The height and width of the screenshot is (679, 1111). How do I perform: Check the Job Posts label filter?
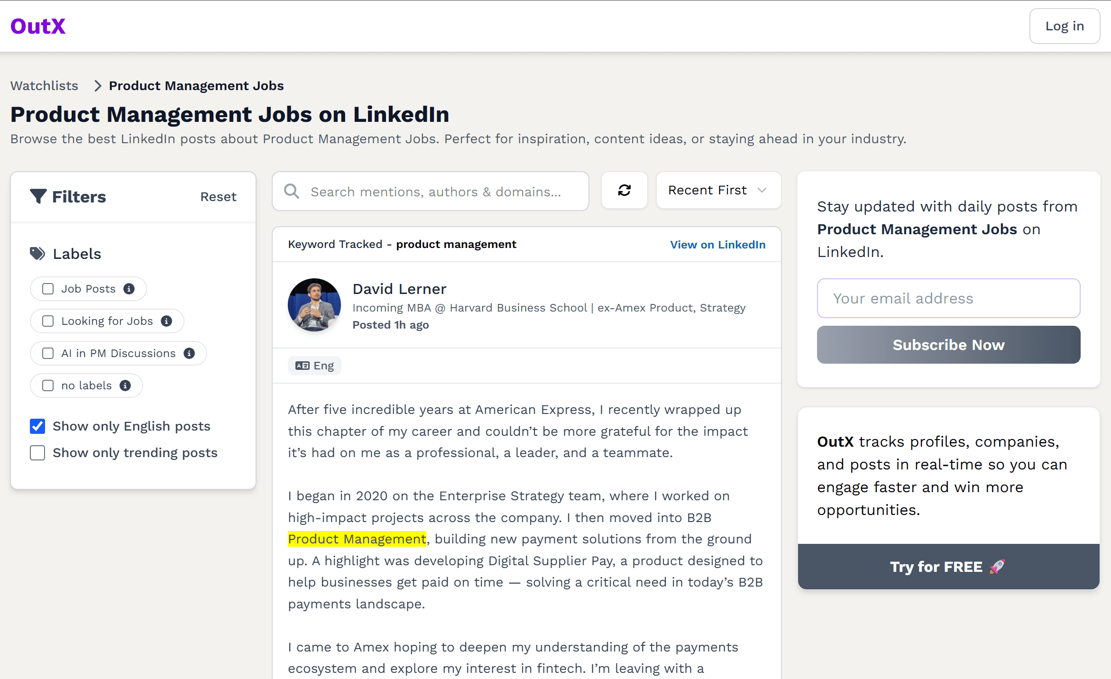pyautogui.click(x=47, y=288)
